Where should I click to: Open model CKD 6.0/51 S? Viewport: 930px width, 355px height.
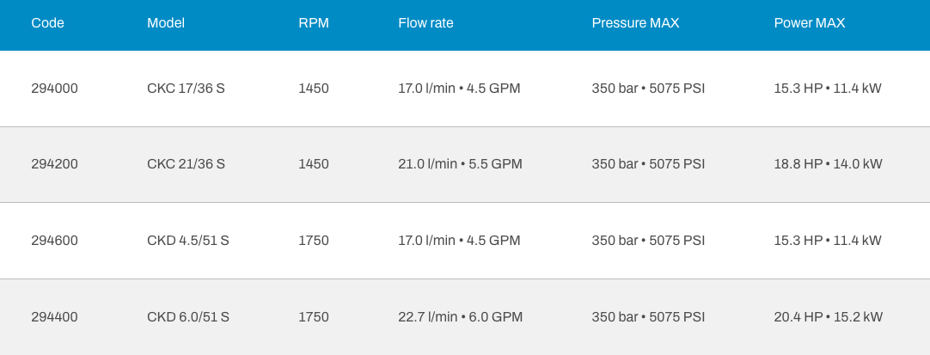[187, 316]
